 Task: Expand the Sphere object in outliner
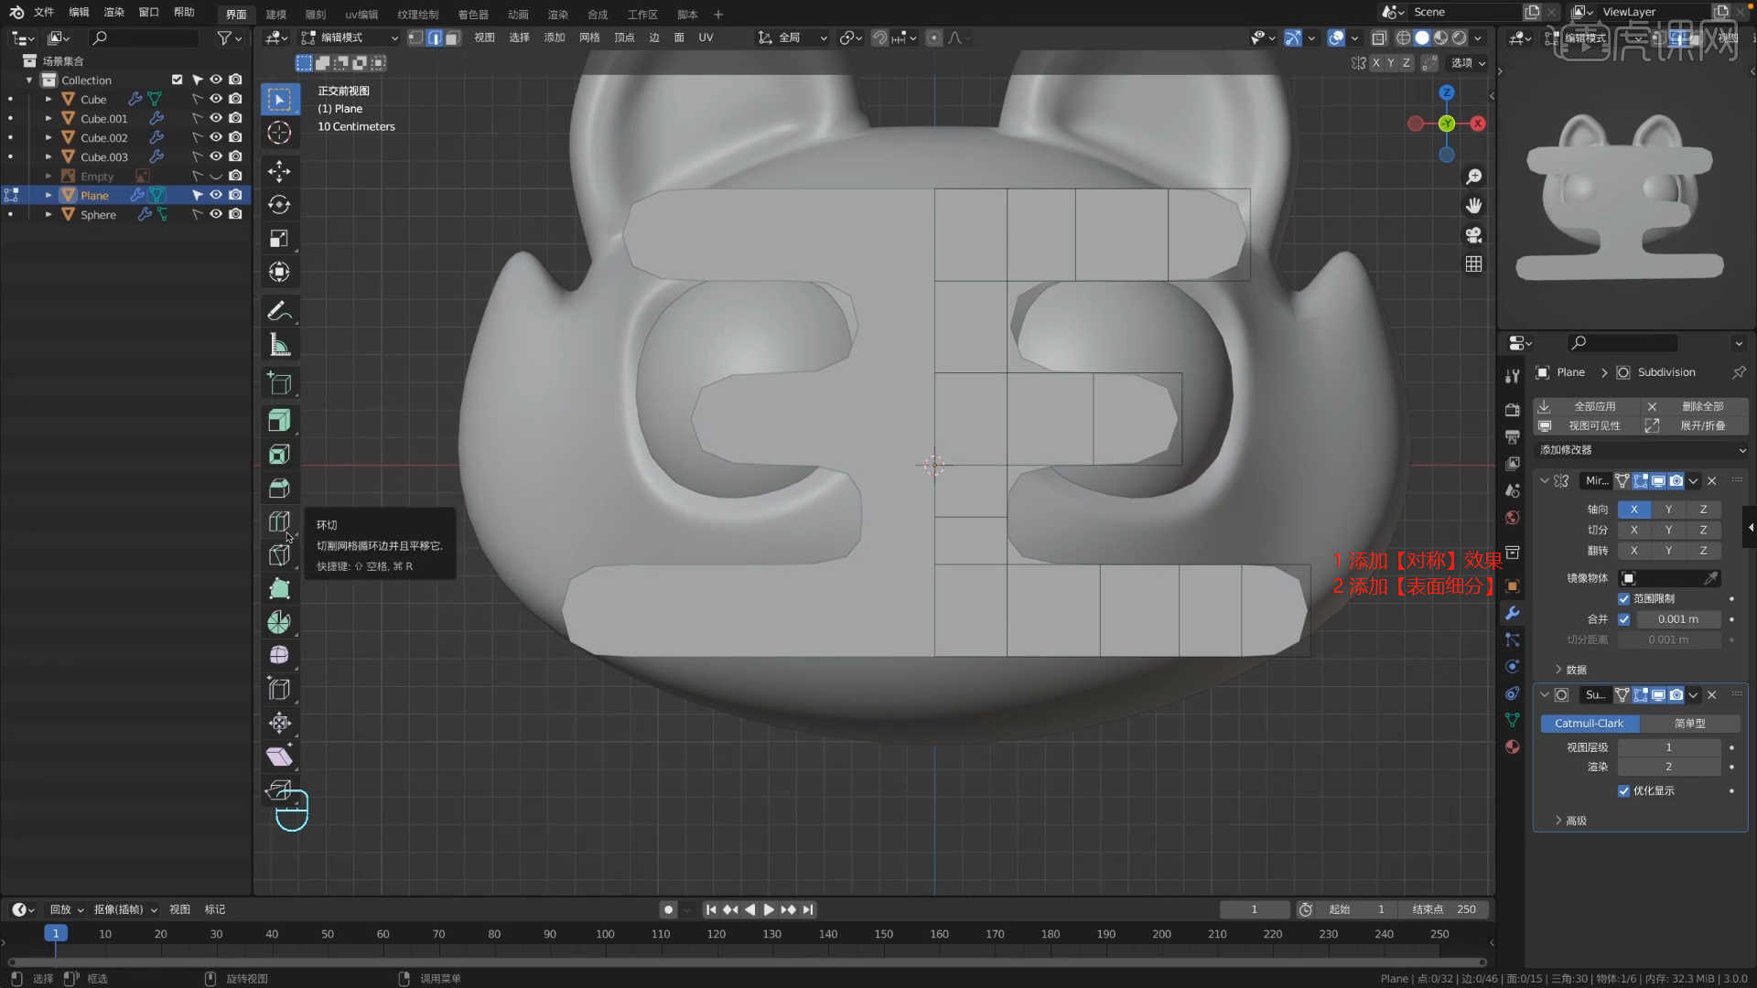(49, 214)
